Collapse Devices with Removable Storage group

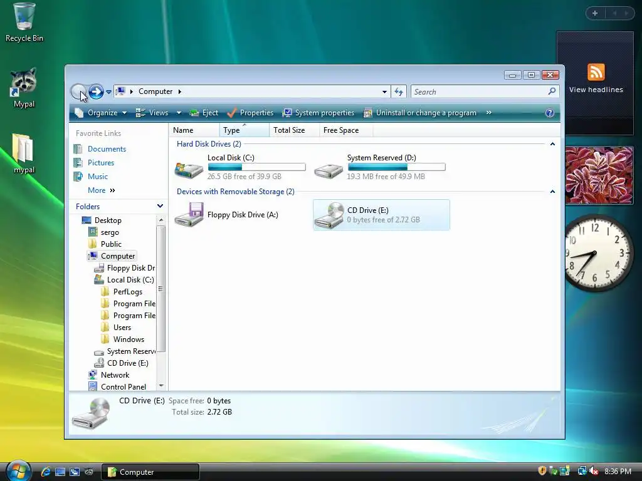click(x=552, y=192)
